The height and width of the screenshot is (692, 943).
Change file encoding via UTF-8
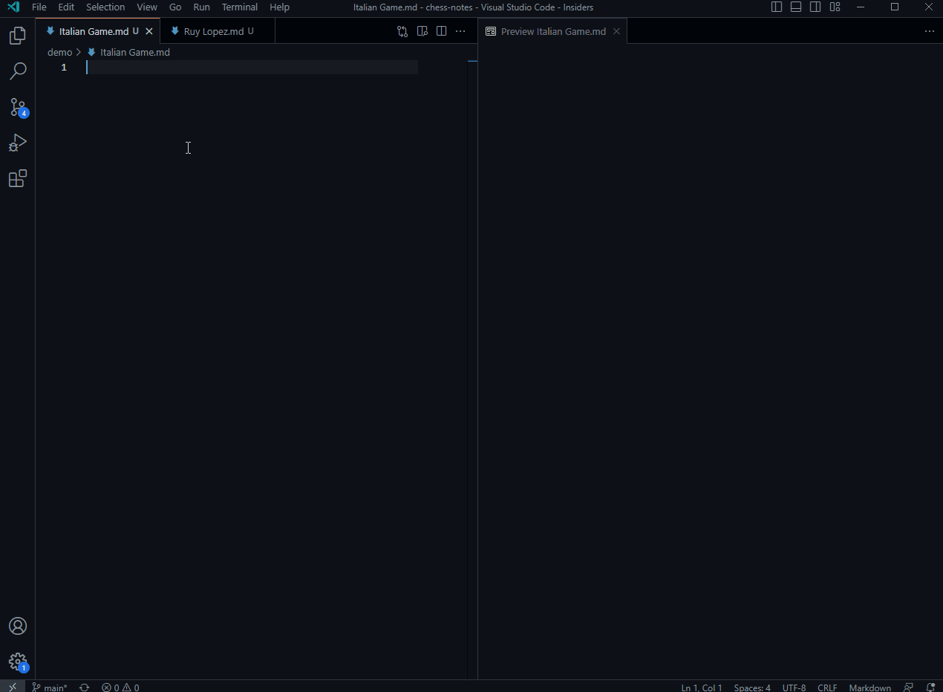pos(794,687)
